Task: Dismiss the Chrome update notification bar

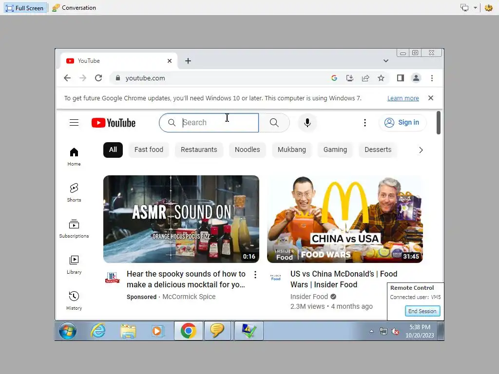Action: (x=431, y=98)
